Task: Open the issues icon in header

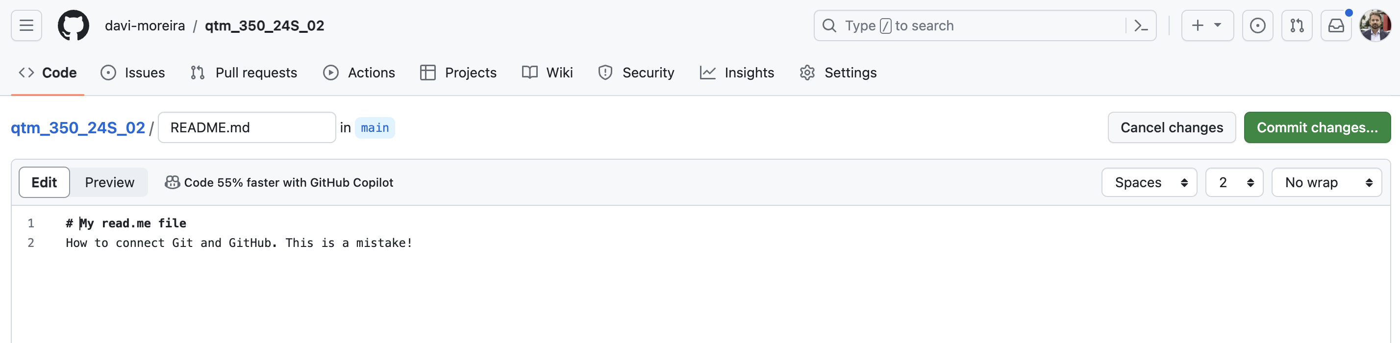Action: [1257, 25]
